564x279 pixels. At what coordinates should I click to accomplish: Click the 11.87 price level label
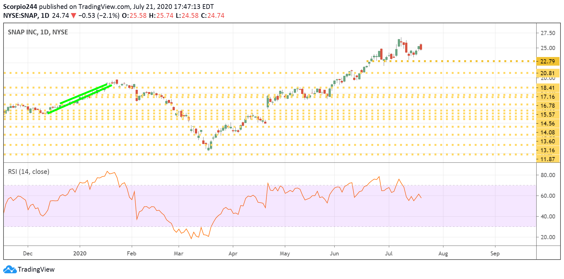coord(548,159)
